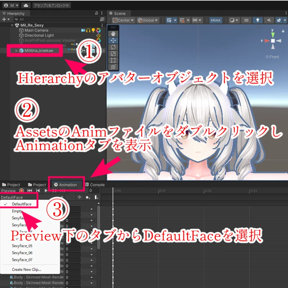Screen dimensions: 288x288
Task: Toggle scene effects layers button
Action: pyautogui.click(x=279, y=20)
